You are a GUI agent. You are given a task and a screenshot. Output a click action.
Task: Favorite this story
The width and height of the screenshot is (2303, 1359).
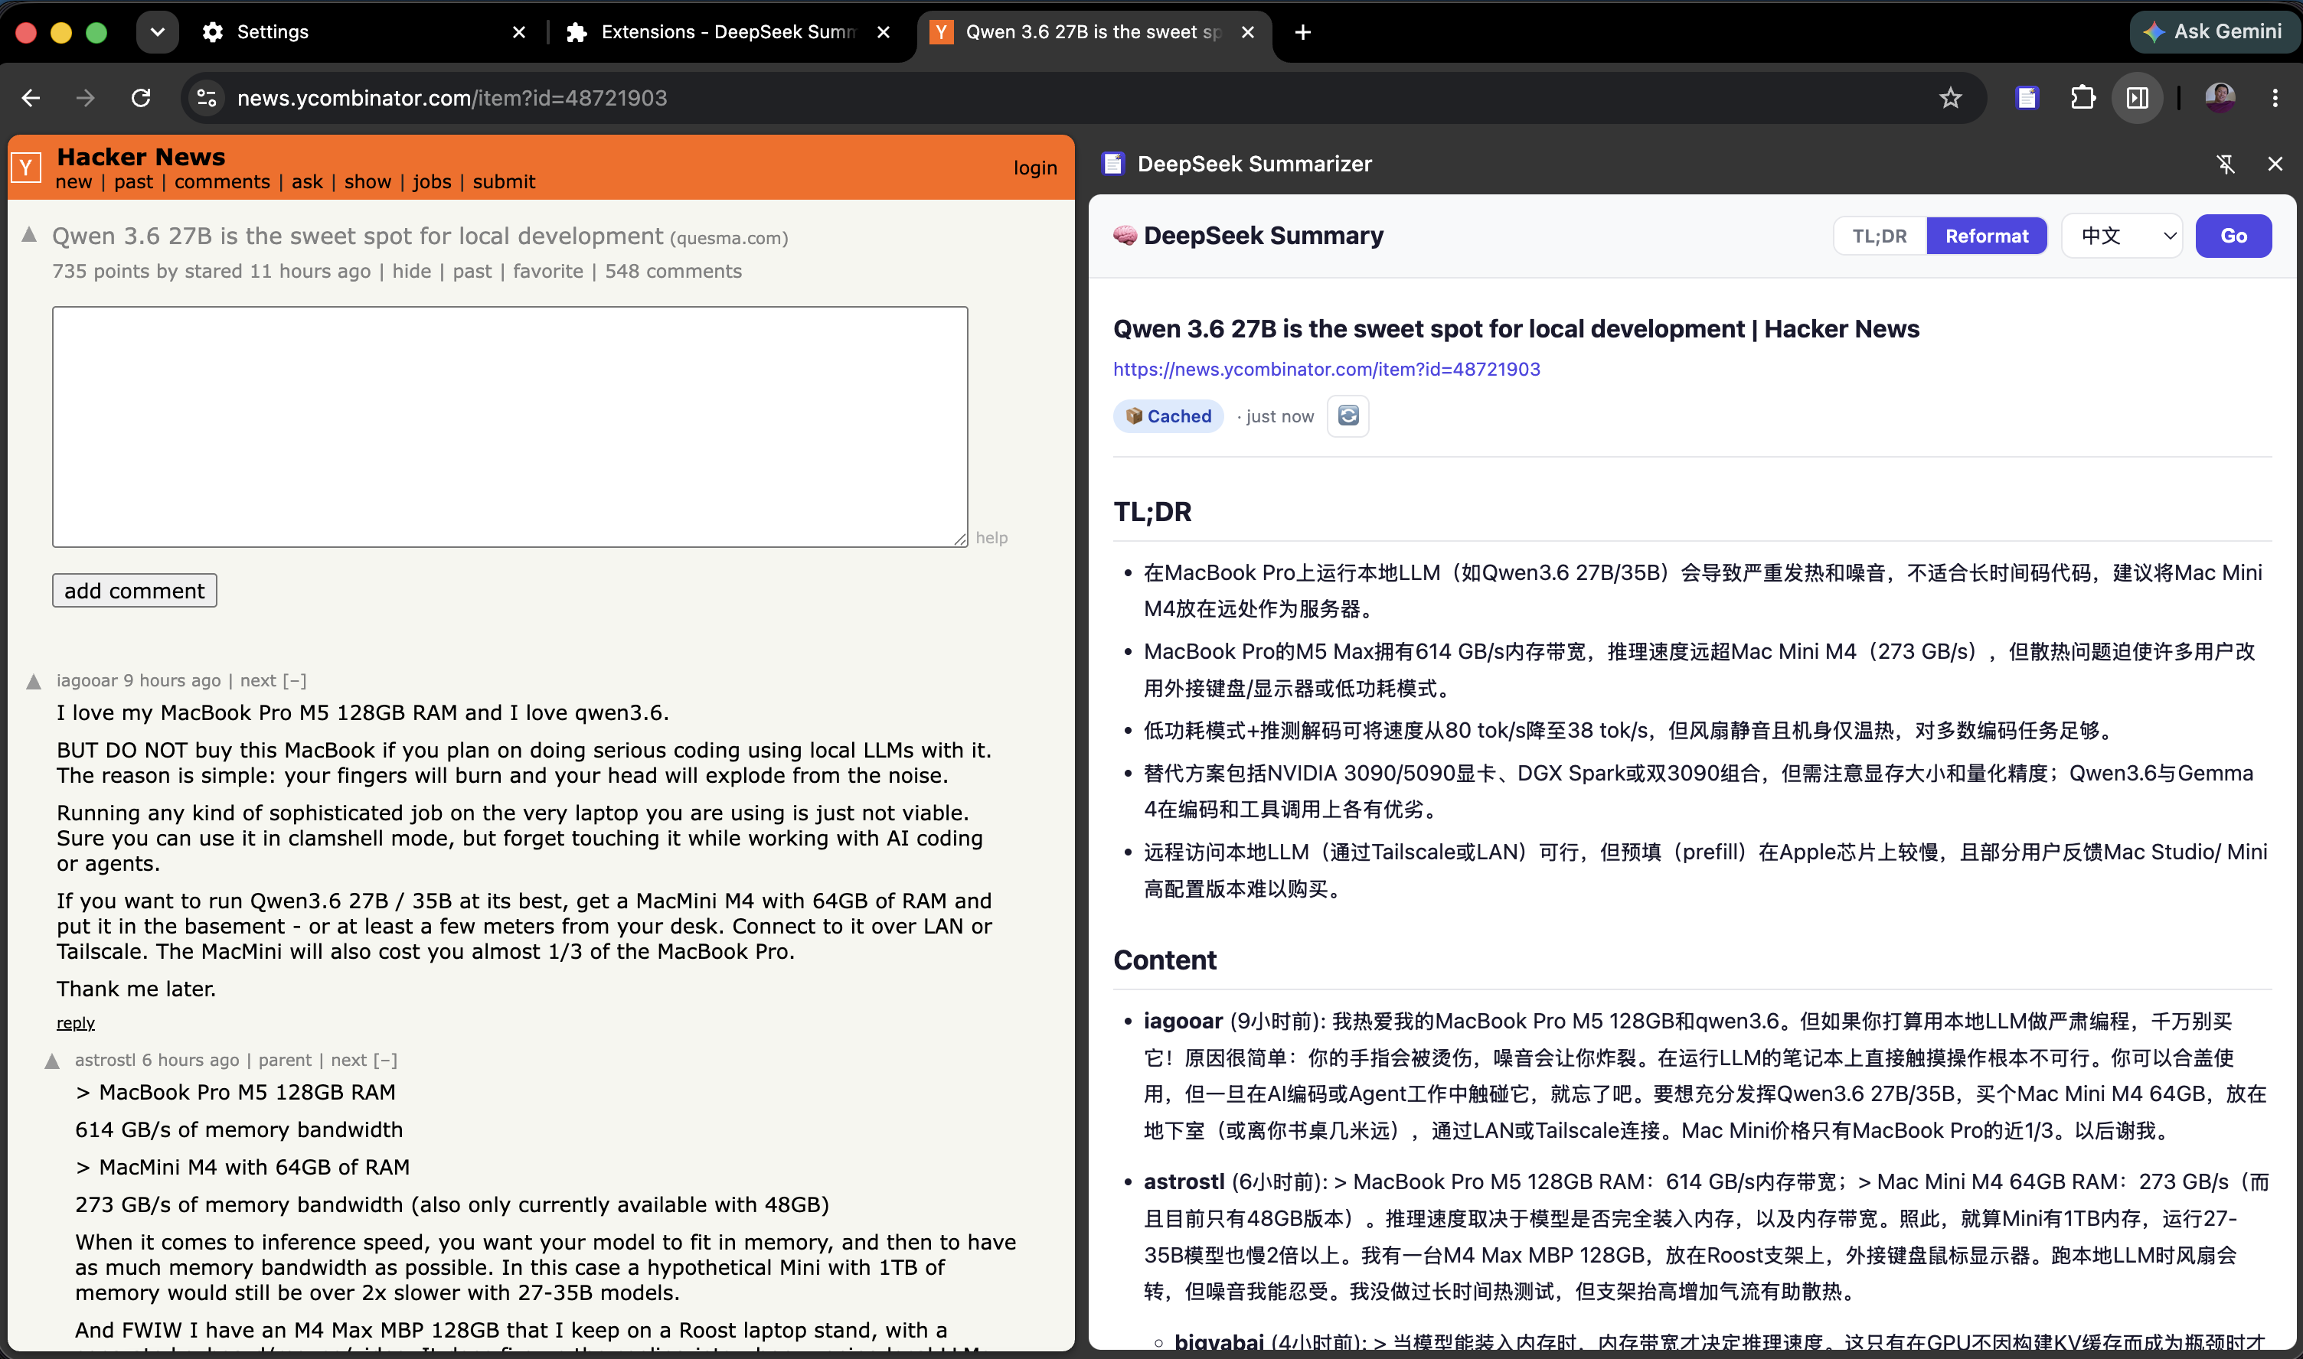pos(548,271)
